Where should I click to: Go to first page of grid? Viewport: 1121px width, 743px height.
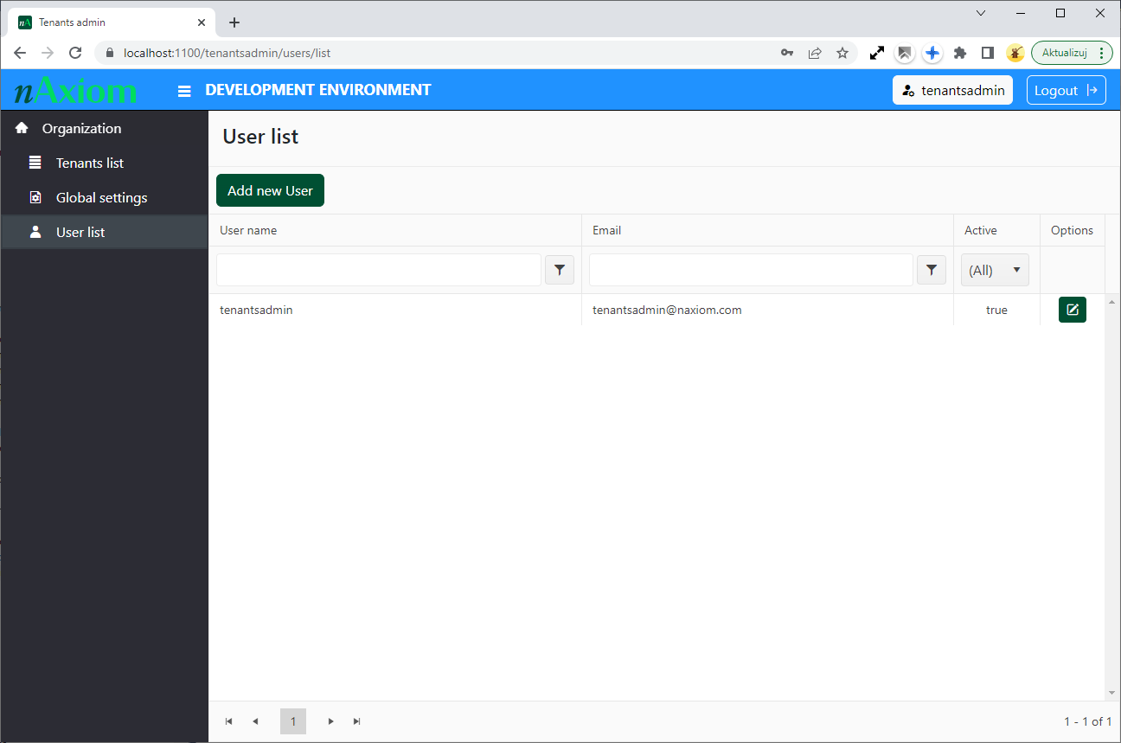point(229,721)
